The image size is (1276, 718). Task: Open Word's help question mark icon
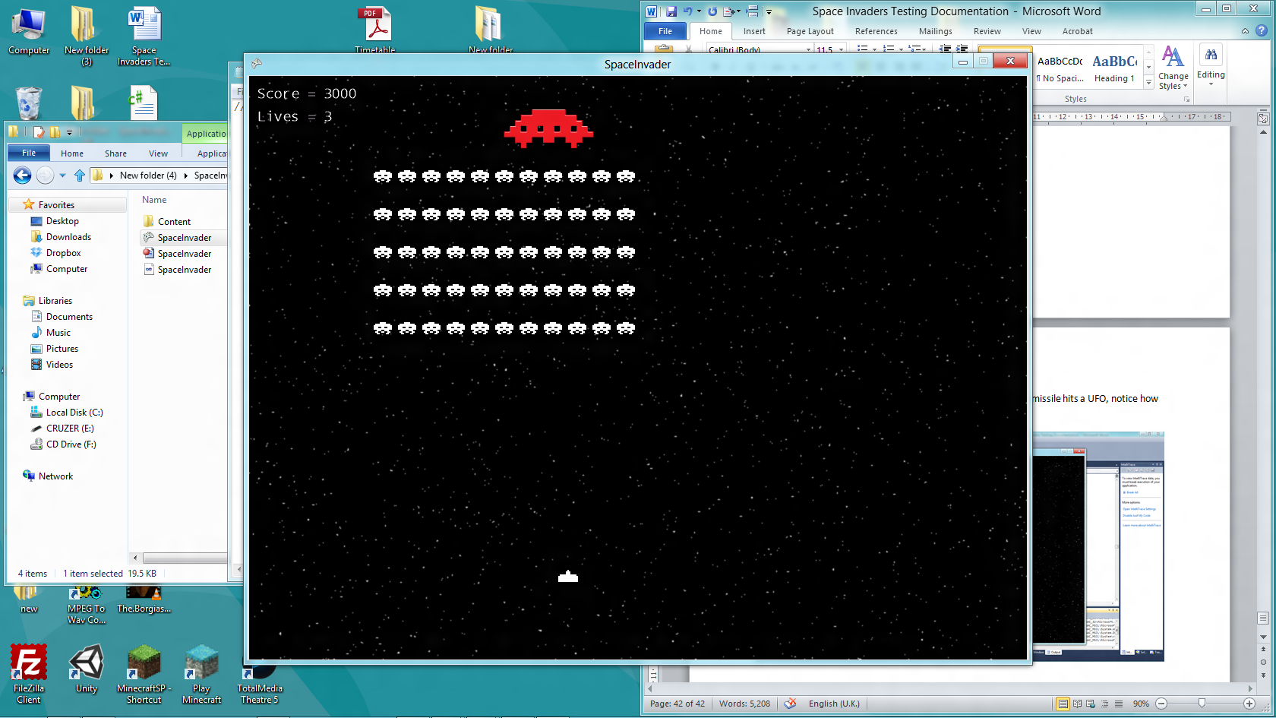coord(1262,31)
